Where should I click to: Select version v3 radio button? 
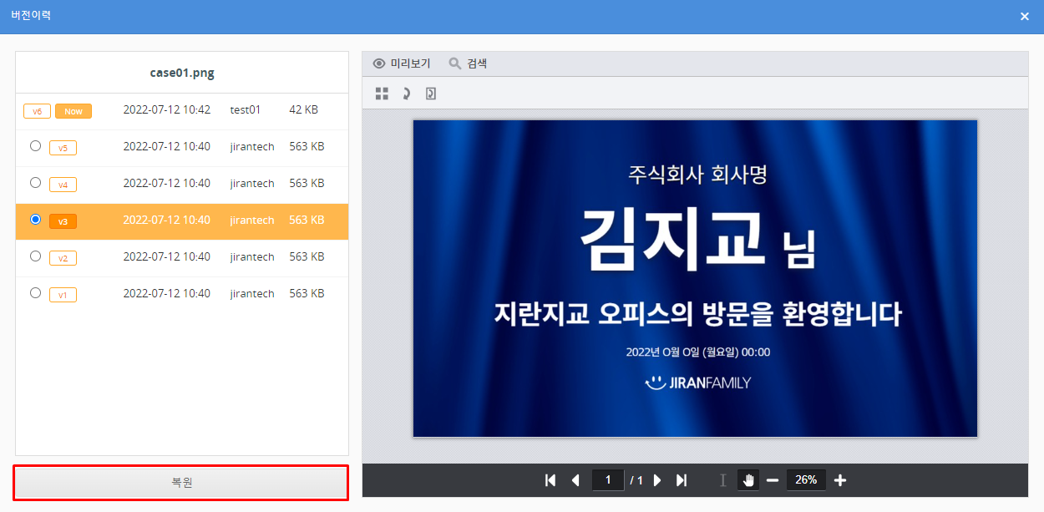[x=35, y=220]
